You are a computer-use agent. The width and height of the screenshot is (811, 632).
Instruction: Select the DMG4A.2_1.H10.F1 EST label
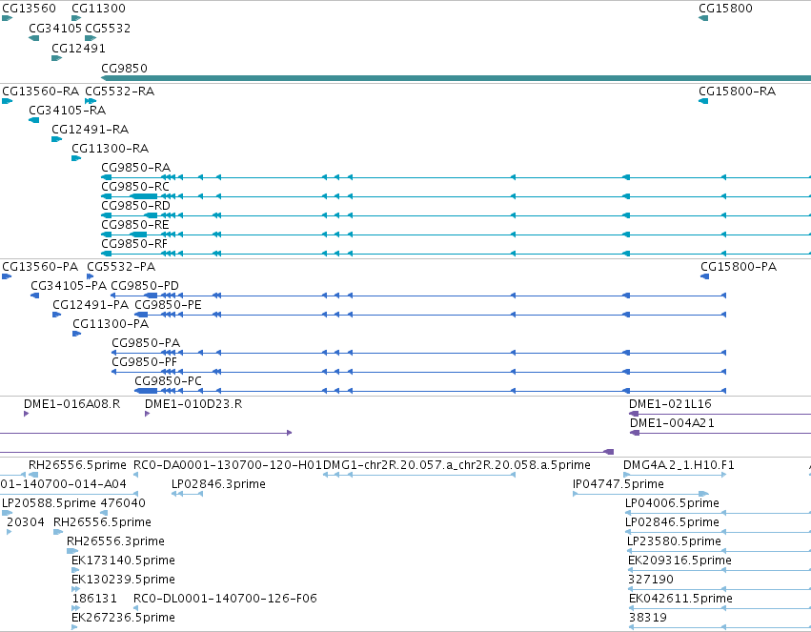tap(679, 465)
